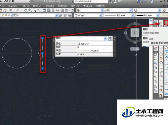Select the Zoom Extents icon in side toolbar

[x=156, y=90]
